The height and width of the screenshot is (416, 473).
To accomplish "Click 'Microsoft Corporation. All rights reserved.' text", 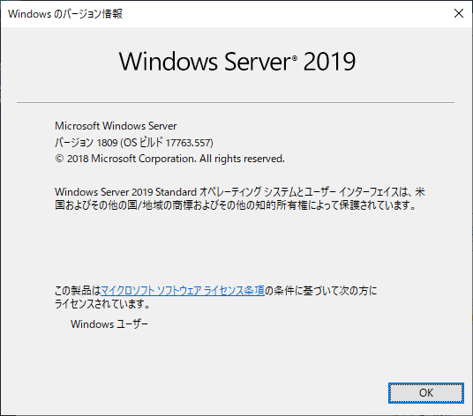I will [188, 159].
